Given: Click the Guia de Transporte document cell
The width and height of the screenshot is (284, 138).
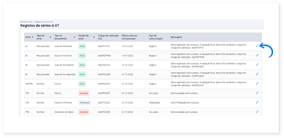Looking at the screenshot, I should (64, 65).
